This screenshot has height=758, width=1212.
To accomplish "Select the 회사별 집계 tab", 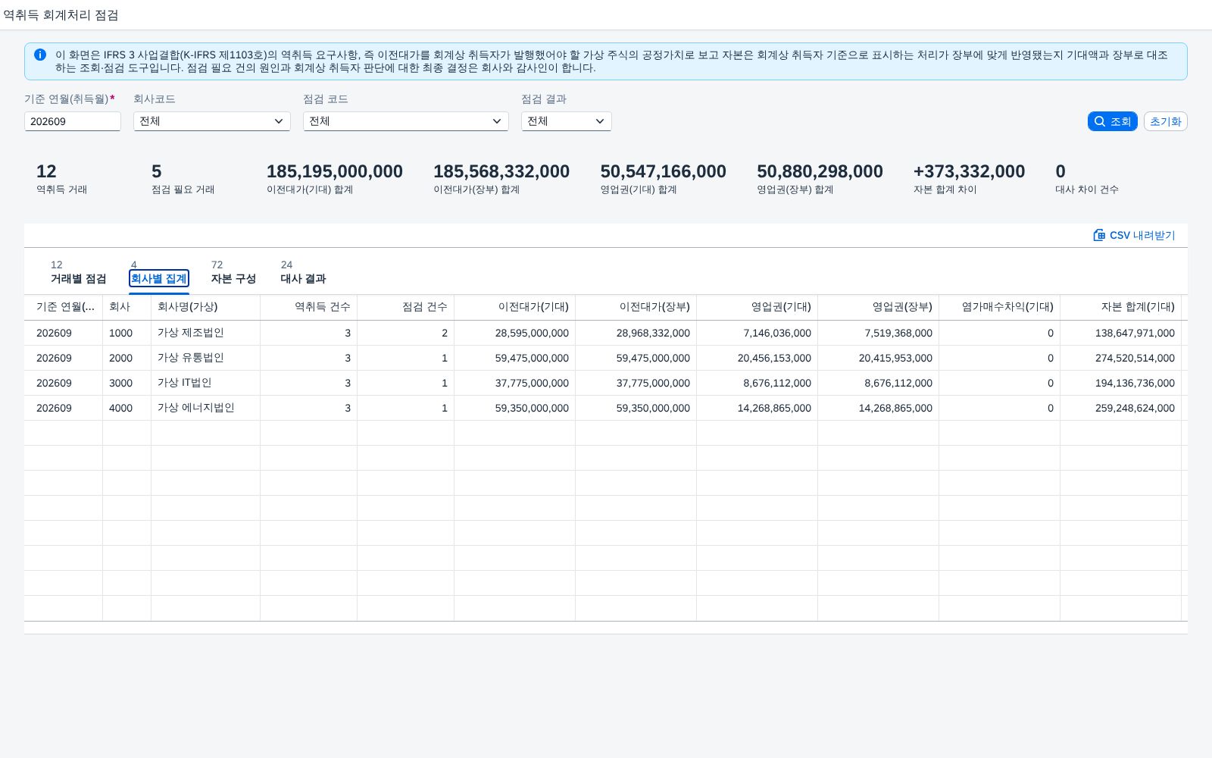I will click(159, 272).
